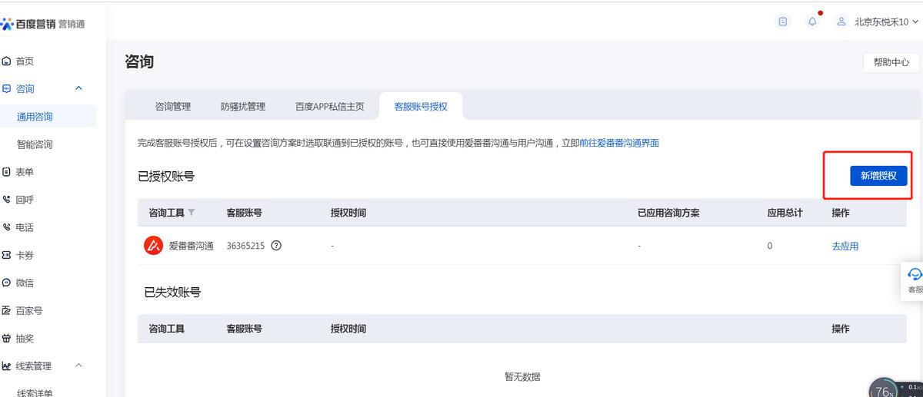Viewport: 923px width, 397px height.
Task: Click the 卡券 coupon icon in sidebar
Action: coord(6,255)
